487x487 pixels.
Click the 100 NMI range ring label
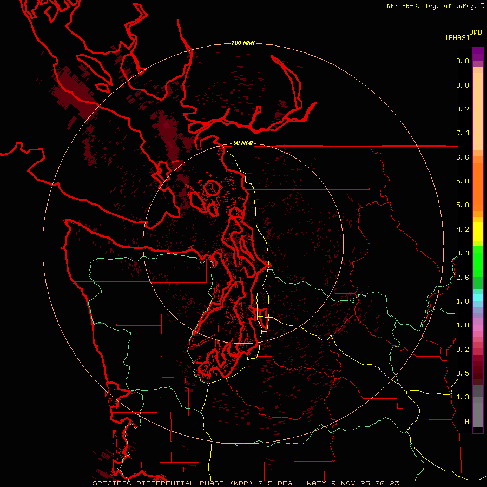point(243,43)
